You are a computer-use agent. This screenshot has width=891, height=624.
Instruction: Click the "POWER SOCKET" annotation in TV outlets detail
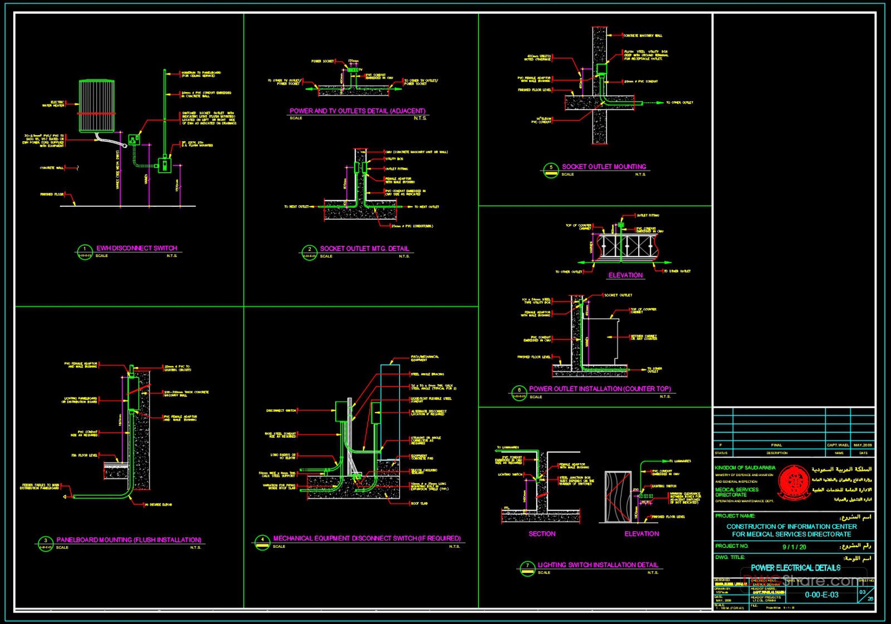pos(322,61)
